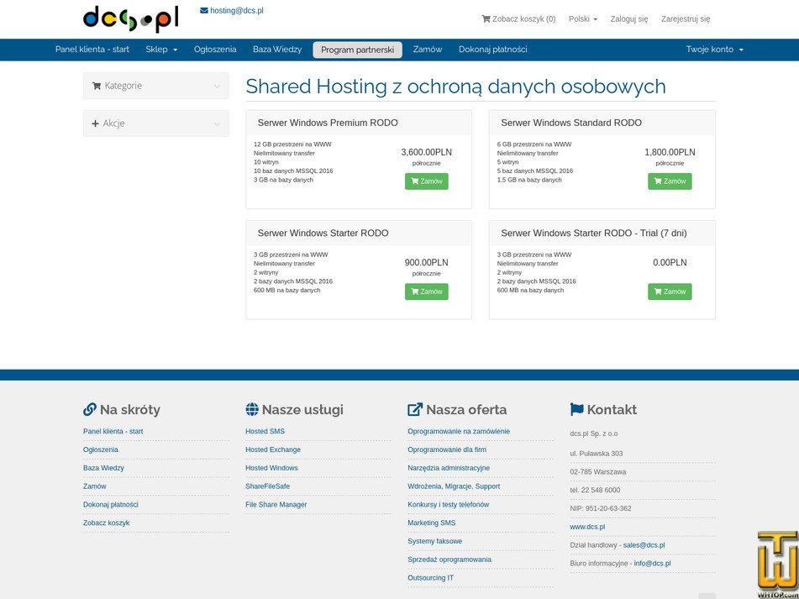Click the dcs.pl logo
799x599 pixels.
click(x=131, y=18)
